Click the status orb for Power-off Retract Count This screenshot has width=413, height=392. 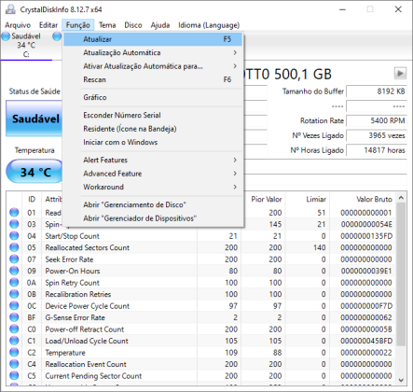click(x=14, y=329)
